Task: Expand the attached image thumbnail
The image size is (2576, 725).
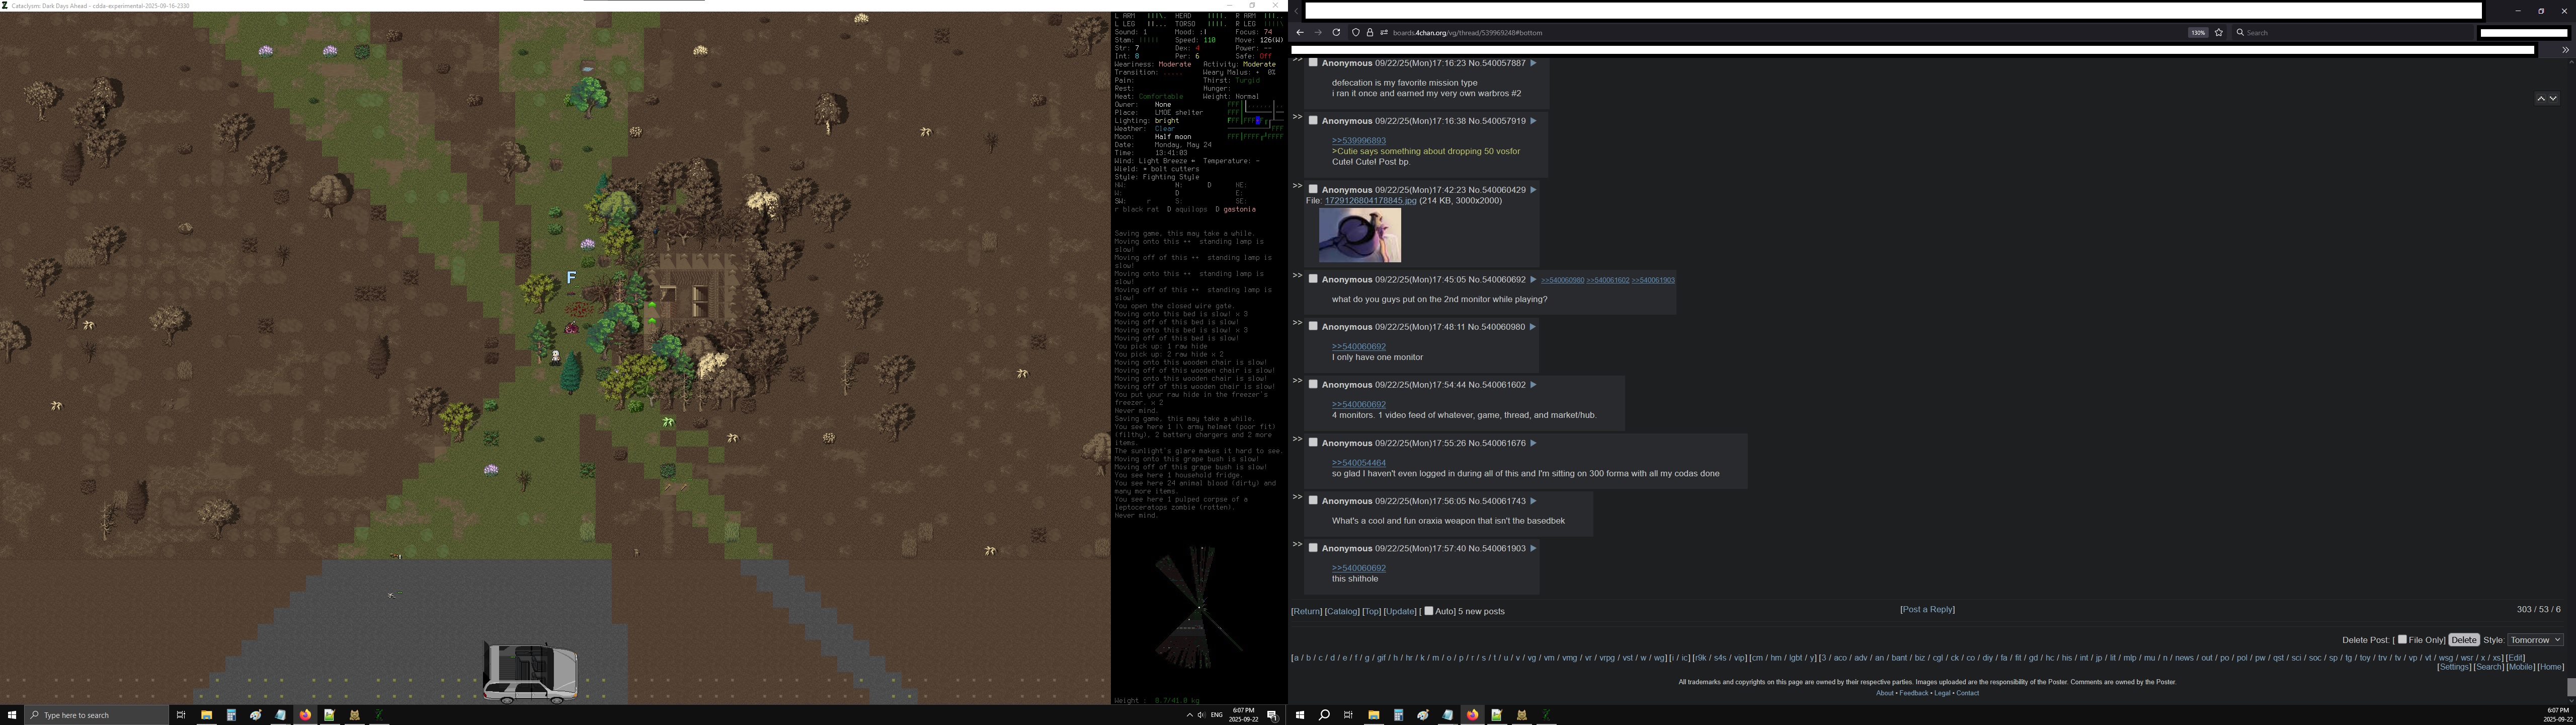Action: point(1360,235)
